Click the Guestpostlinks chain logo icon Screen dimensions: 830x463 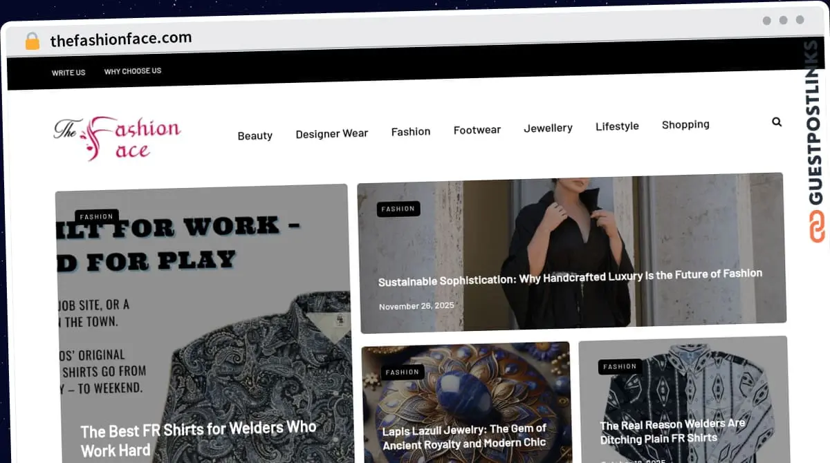click(x=818, y=227)
